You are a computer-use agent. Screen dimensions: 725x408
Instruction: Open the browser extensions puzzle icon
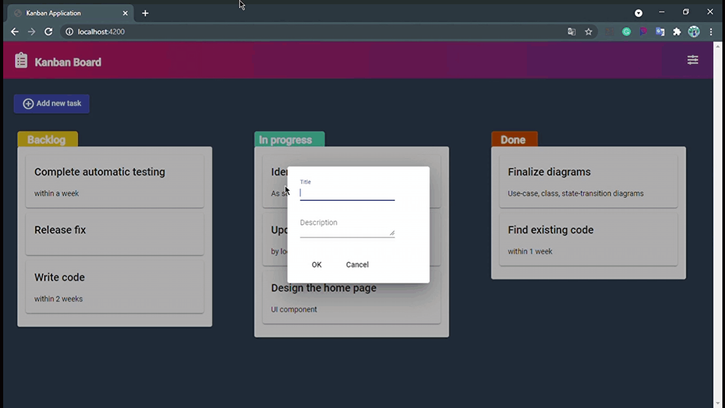pos(677,32)
